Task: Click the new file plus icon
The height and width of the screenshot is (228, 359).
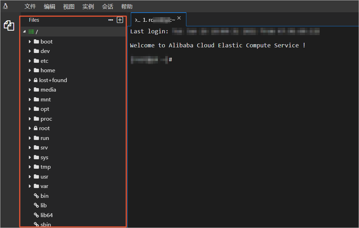Action: (120, 20)
